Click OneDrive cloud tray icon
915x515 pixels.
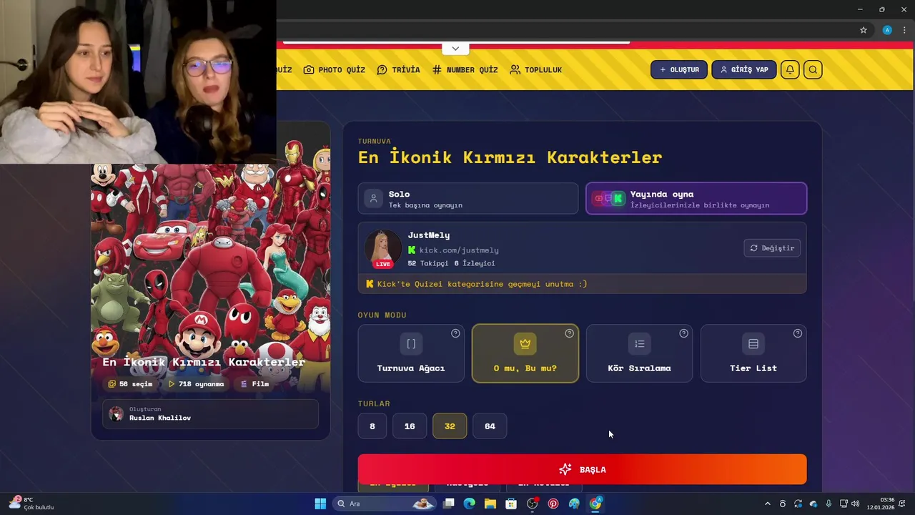coord(813,504)
